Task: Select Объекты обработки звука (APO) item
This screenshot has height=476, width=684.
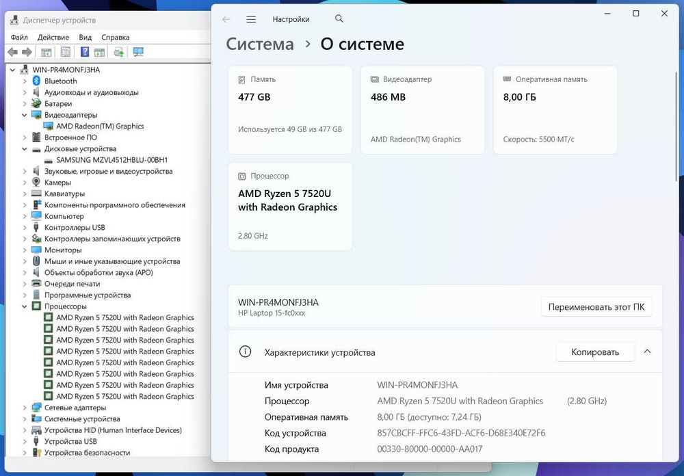Action: [x=98, y=272]
